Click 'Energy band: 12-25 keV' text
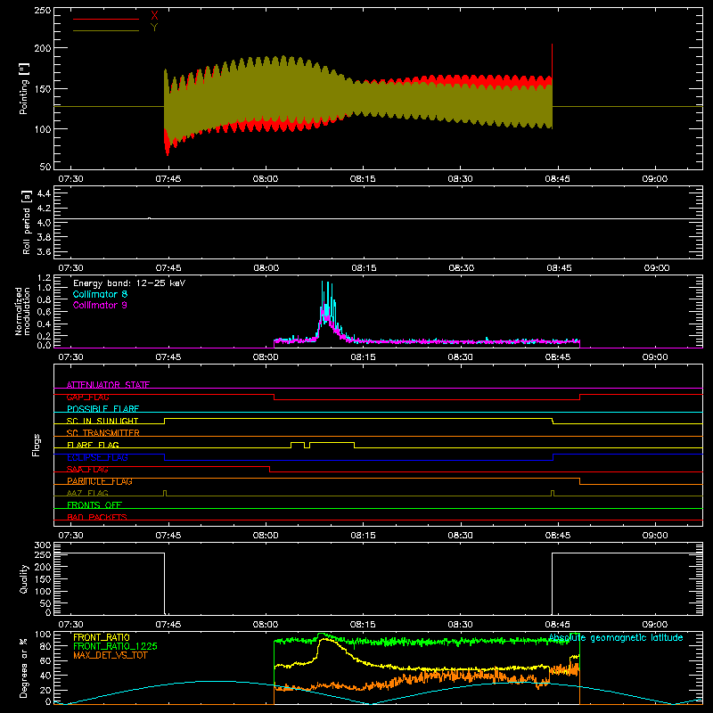Viewport: 713px width, 713px height. [129, 283]
